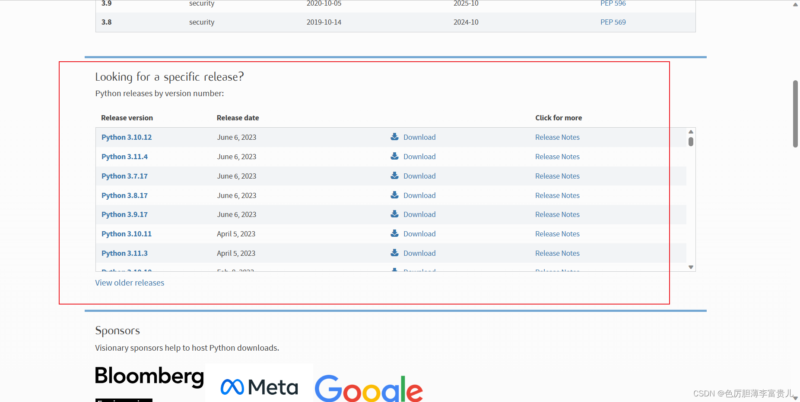Click page scrollbar up arrow
This screenshot has height=402, width=800.
tap(795, 4)
